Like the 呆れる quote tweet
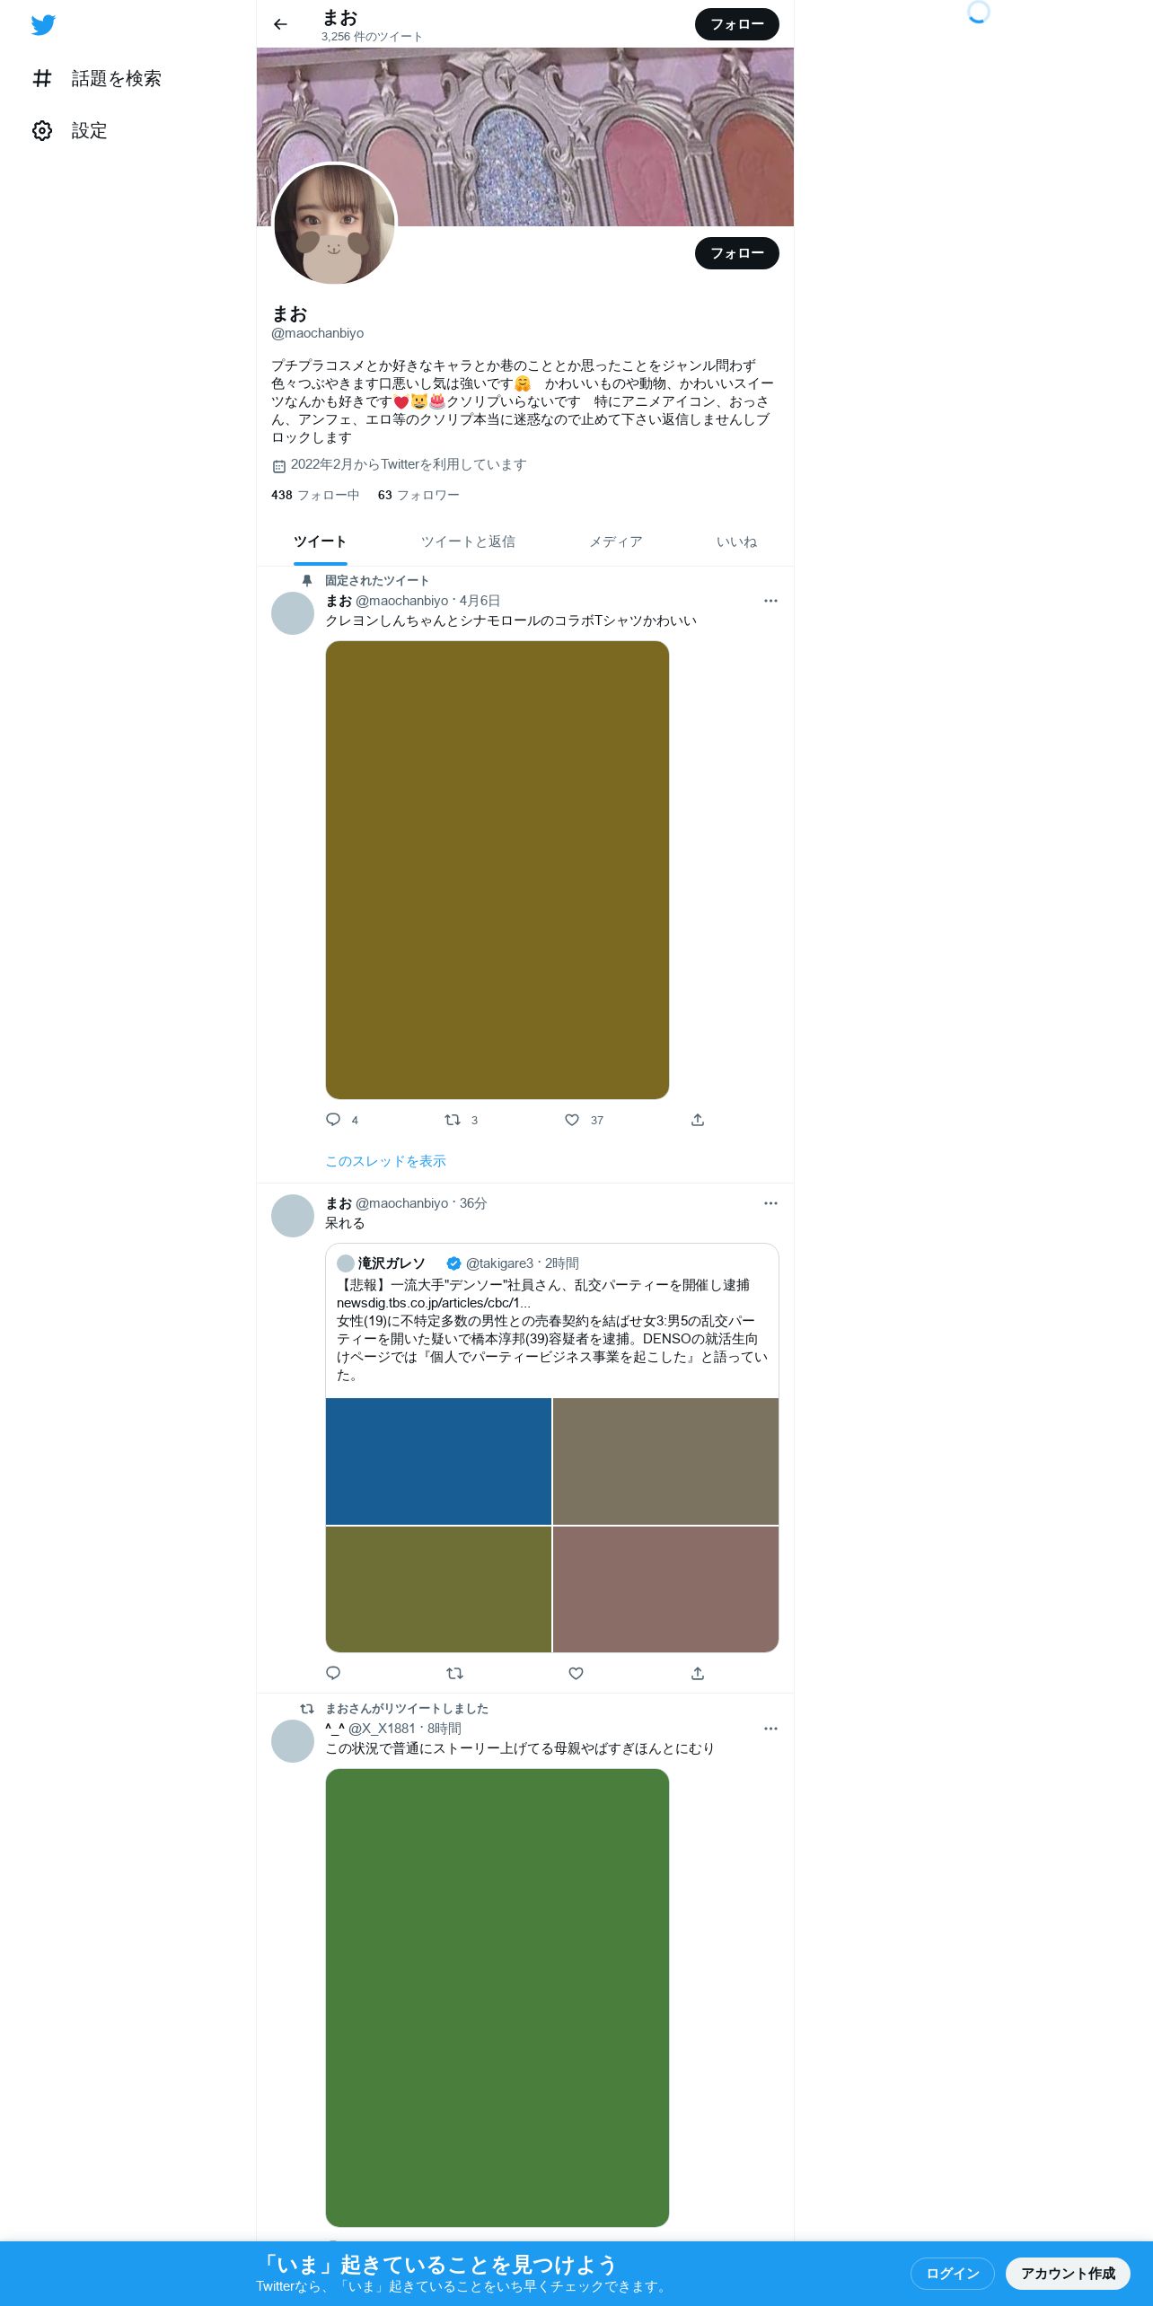Viewport: 1153px width, 2306px height. [x=576, y=1673]
